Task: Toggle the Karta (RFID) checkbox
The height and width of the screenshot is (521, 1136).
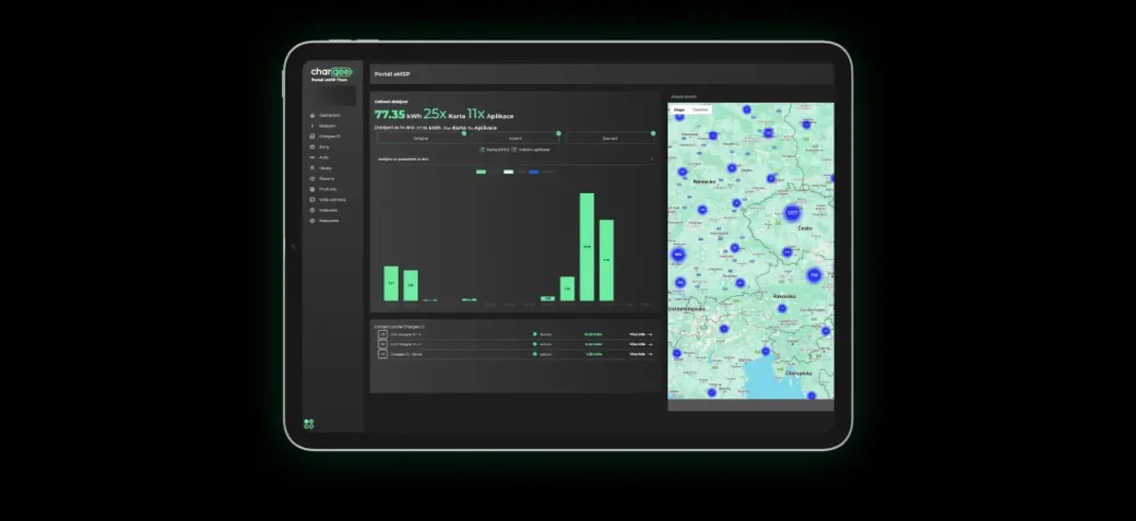Action: [483, 149]
